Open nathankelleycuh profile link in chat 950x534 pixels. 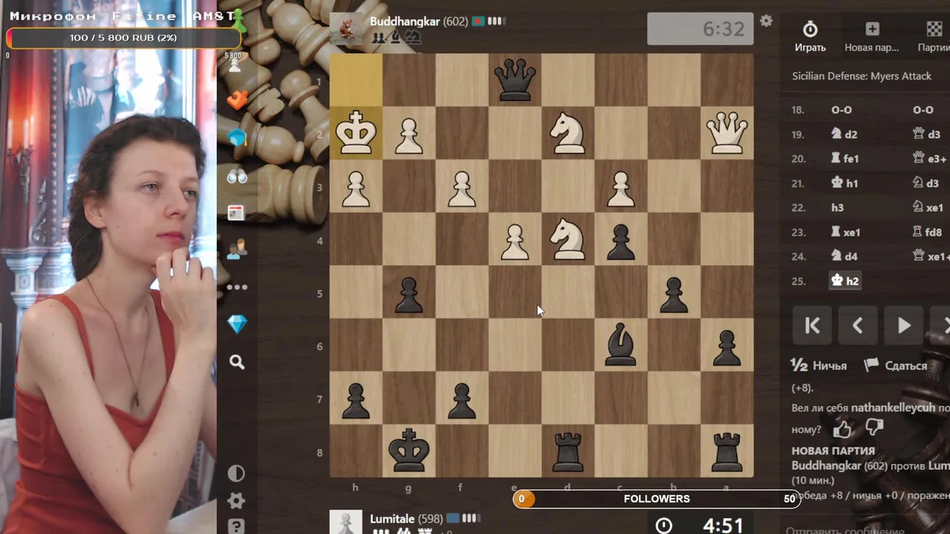(893, 408)
